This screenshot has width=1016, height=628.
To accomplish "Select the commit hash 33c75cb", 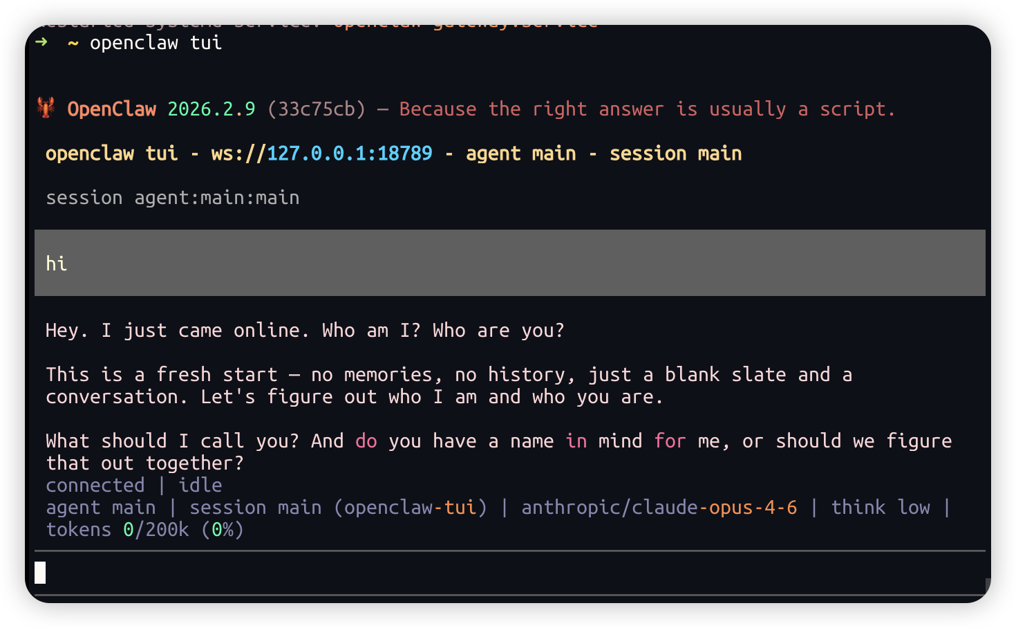I will pyautogui.click(x=317, y=109).
